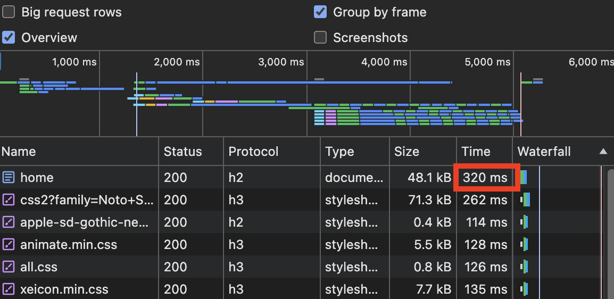Click the 320 ms time of home
The image size is (614, 299).
click(485, 178)
